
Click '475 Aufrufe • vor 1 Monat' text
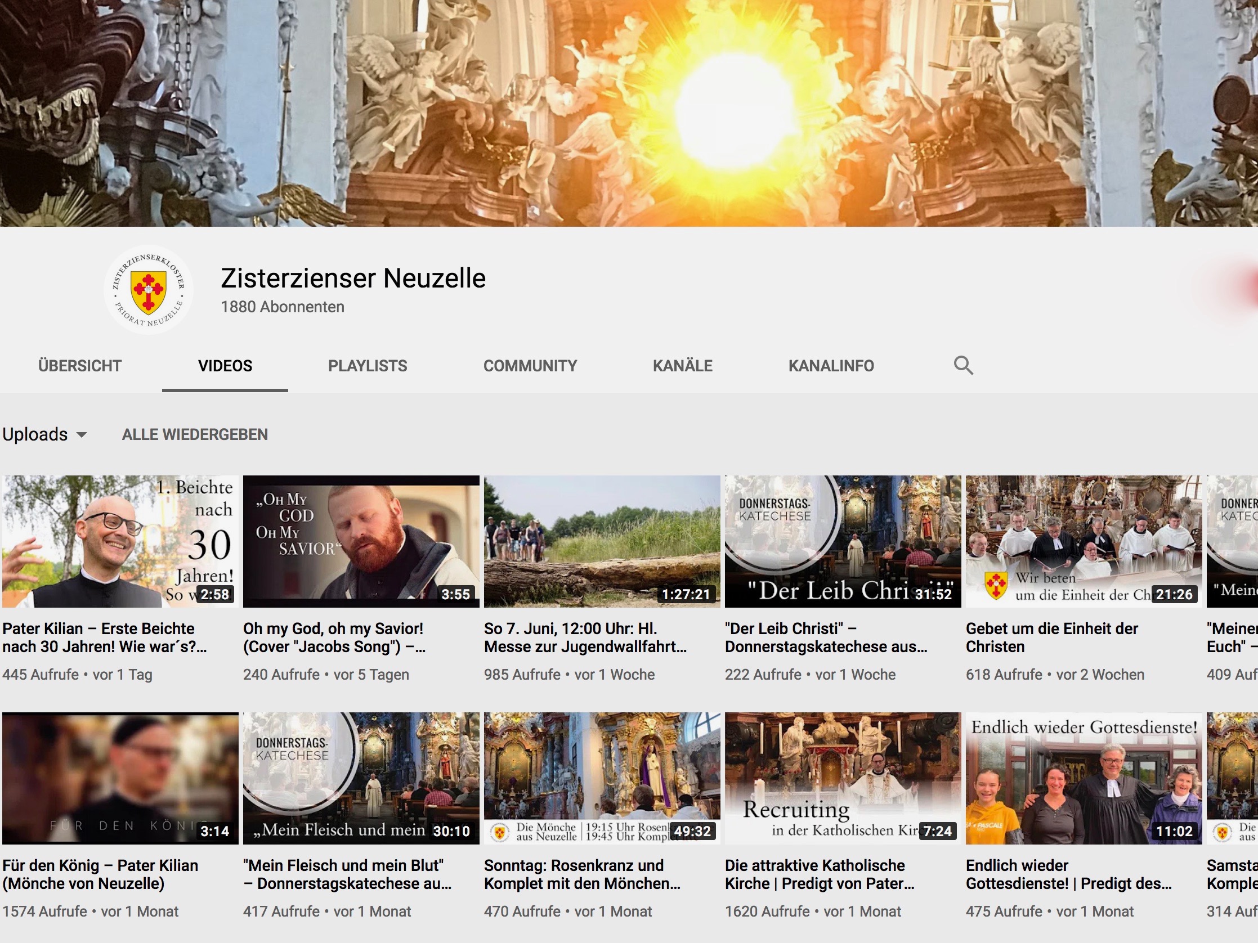[1050, 911]
